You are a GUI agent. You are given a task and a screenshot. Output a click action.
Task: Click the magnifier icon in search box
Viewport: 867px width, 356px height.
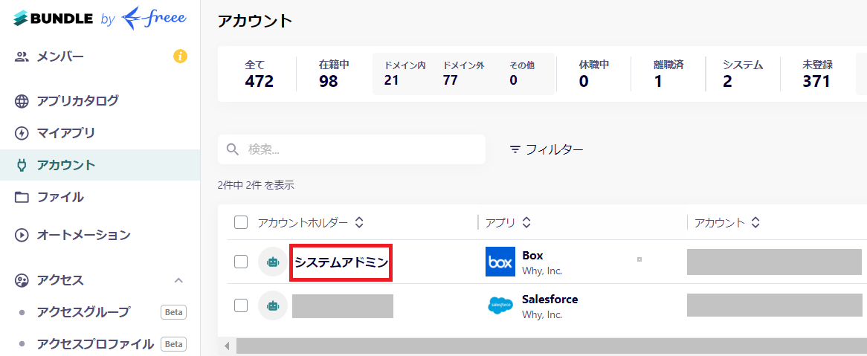coord(233,149)
